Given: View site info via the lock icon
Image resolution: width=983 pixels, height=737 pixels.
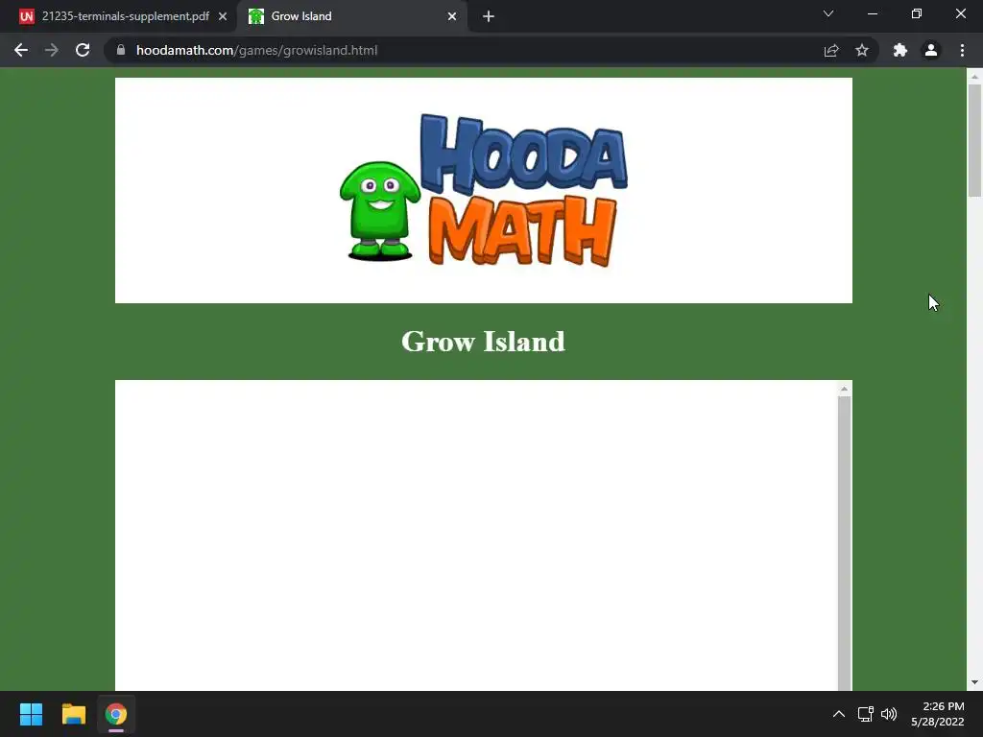Looking at the screenshot, I should pyautogui.click(x=121, y=50).
